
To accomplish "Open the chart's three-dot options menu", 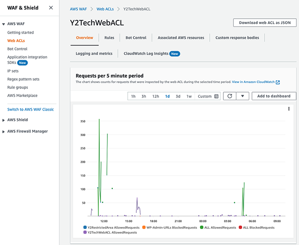I will (x=289, y=109).
